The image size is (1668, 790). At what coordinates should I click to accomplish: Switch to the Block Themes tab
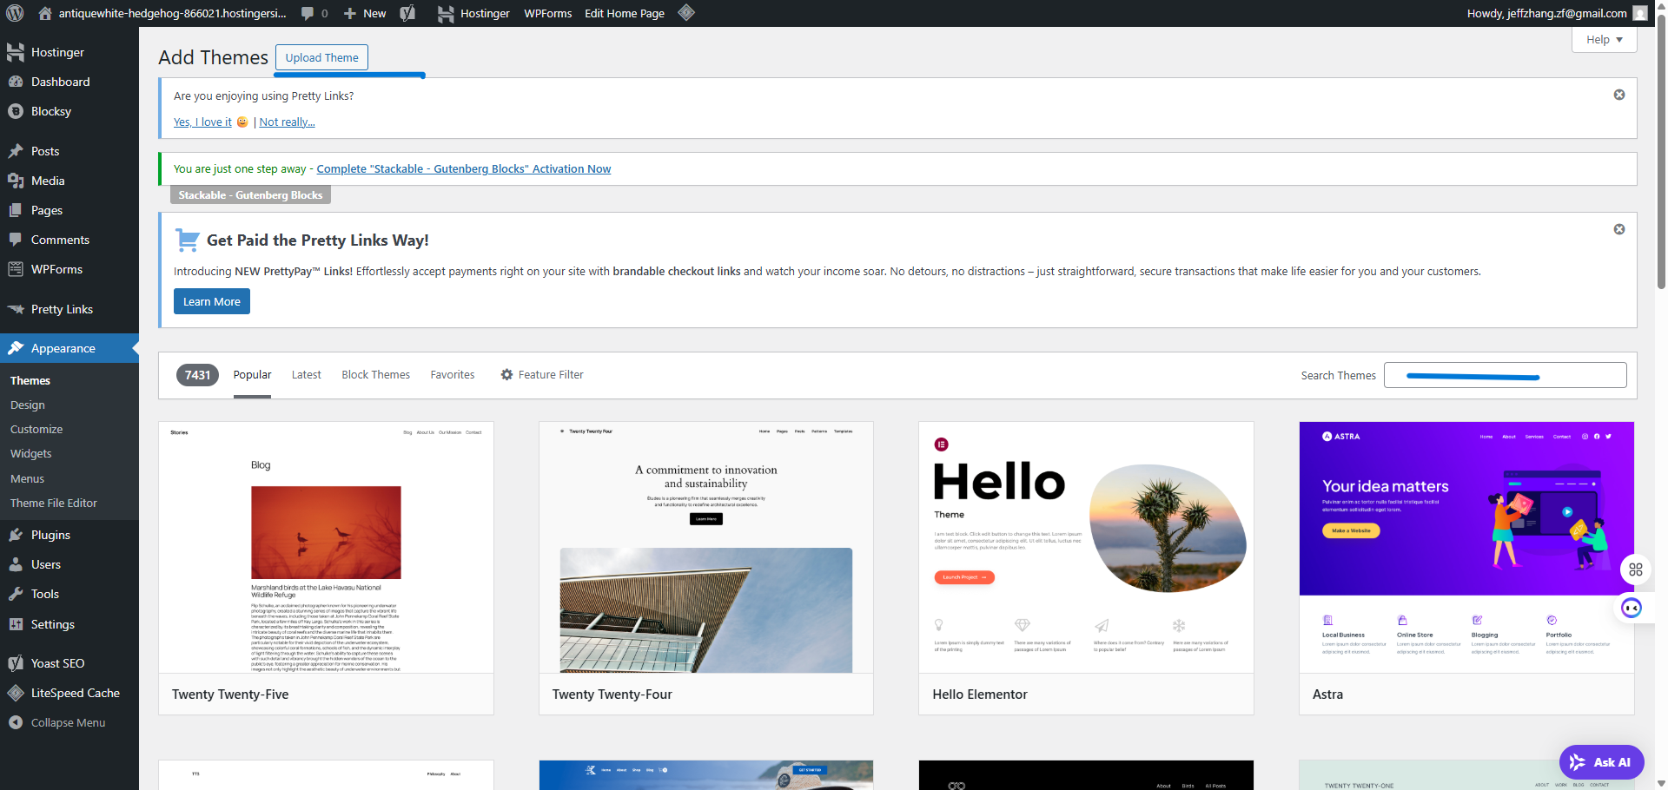coord(376,375)
